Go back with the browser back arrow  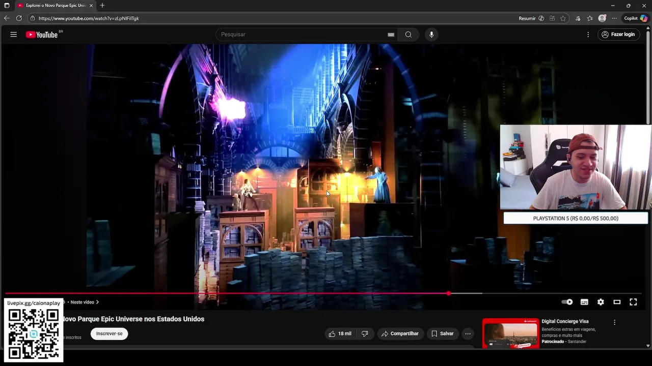[x=7, y=18]
